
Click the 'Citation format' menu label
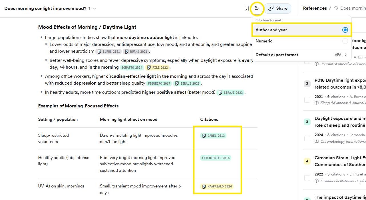coord(268,20)
